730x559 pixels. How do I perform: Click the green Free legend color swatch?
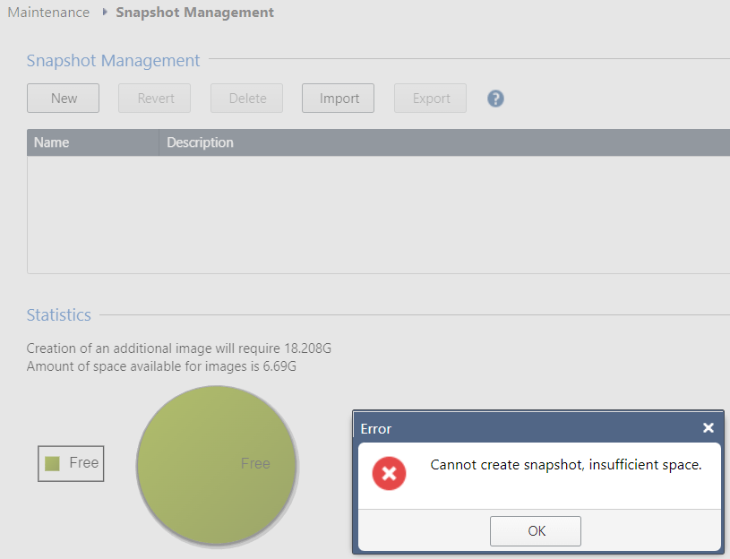click(53, 463)
